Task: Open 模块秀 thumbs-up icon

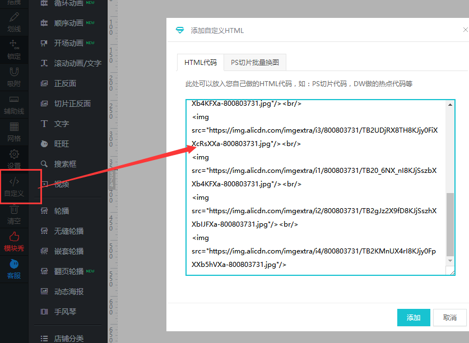Action: pyautogui.click(x=14, y=237)
